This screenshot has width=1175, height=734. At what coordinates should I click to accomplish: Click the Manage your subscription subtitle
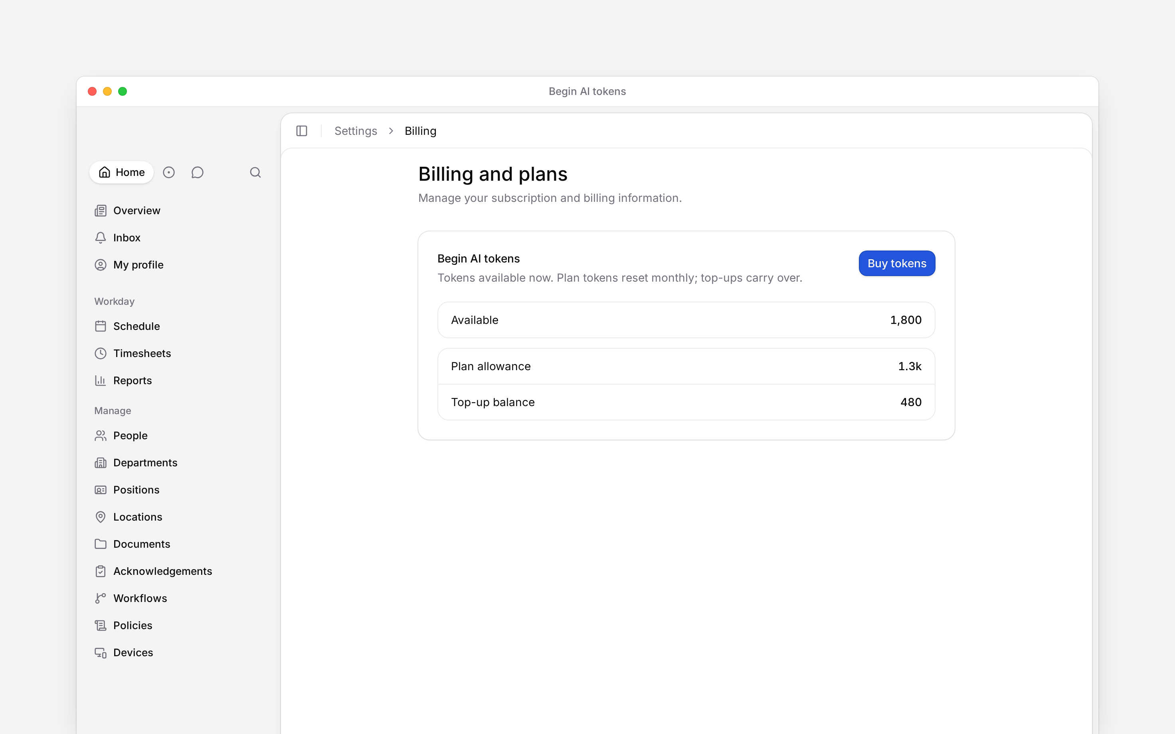click(550, 198)
